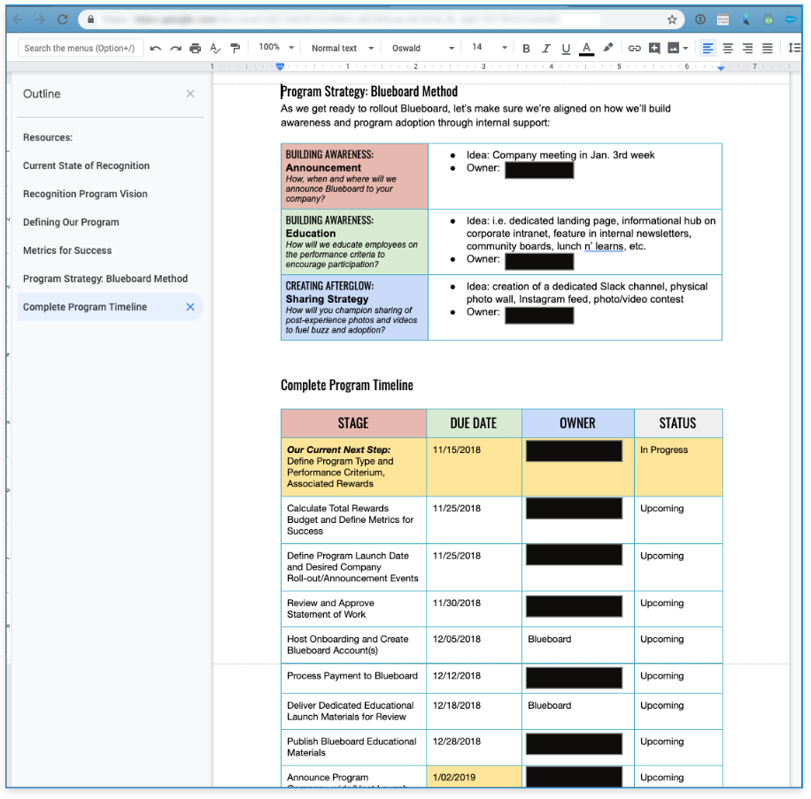811x799 pixels.
Task: Toggle bold formatting
Action: click(526, 48)
